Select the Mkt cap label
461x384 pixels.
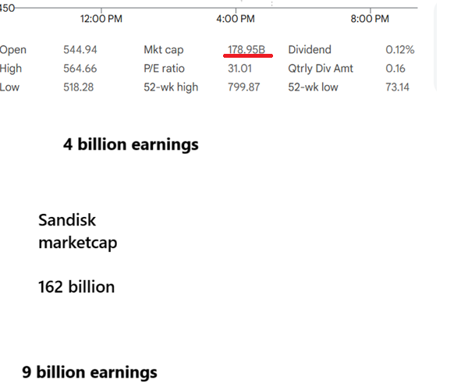click(x=164, y=50)
